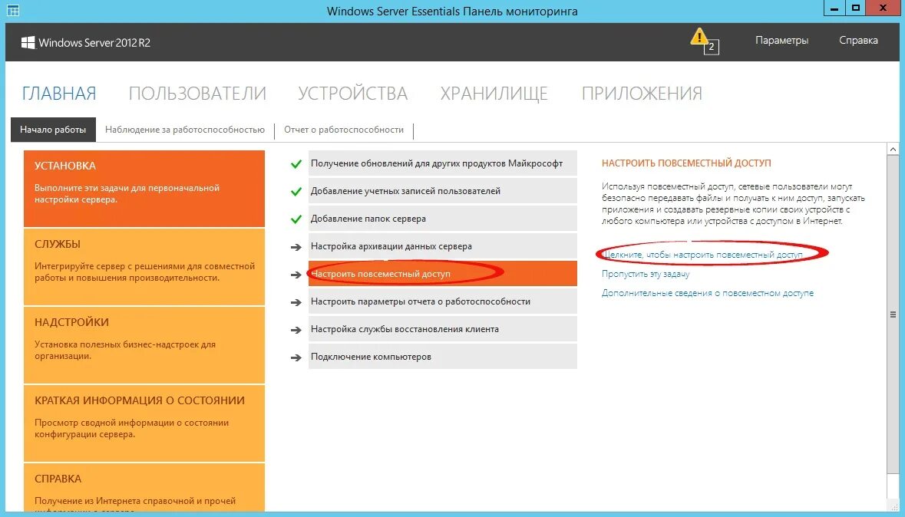Click the Windows Server 2012 R2 logo
Screen dimensions: 905x517
click(86, 43)
